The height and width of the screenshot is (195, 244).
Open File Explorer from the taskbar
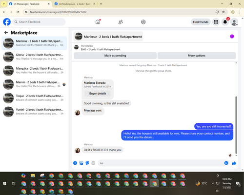33,175
